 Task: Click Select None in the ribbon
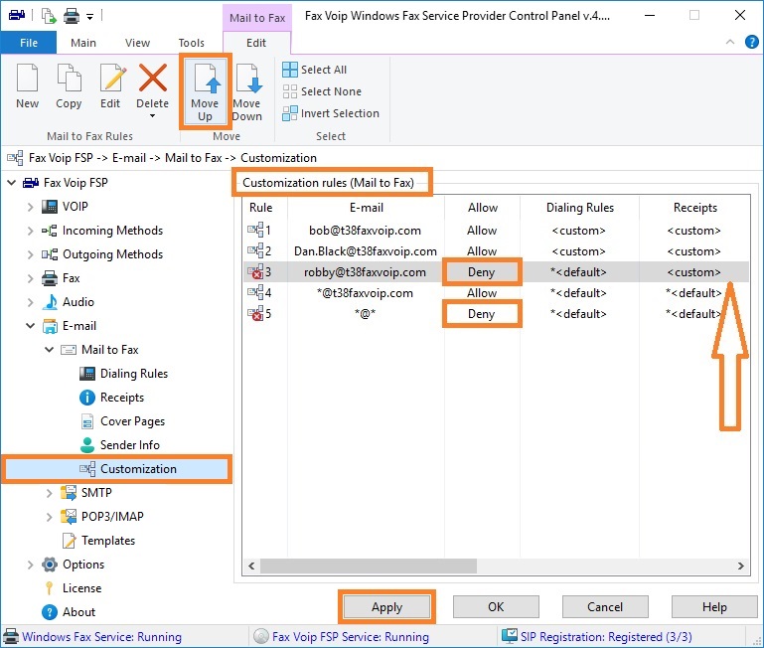click(322, 91)
